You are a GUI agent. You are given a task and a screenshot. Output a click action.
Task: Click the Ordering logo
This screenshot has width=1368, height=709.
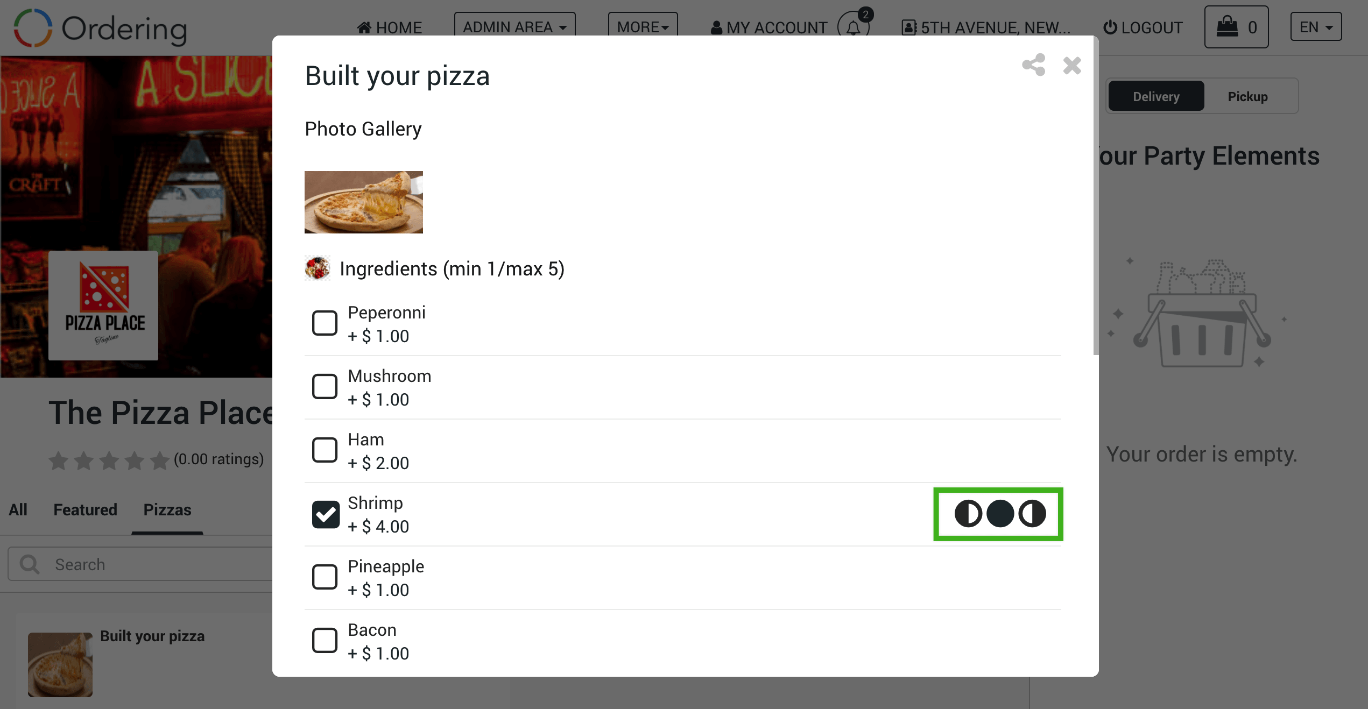(x=100, y=28)
